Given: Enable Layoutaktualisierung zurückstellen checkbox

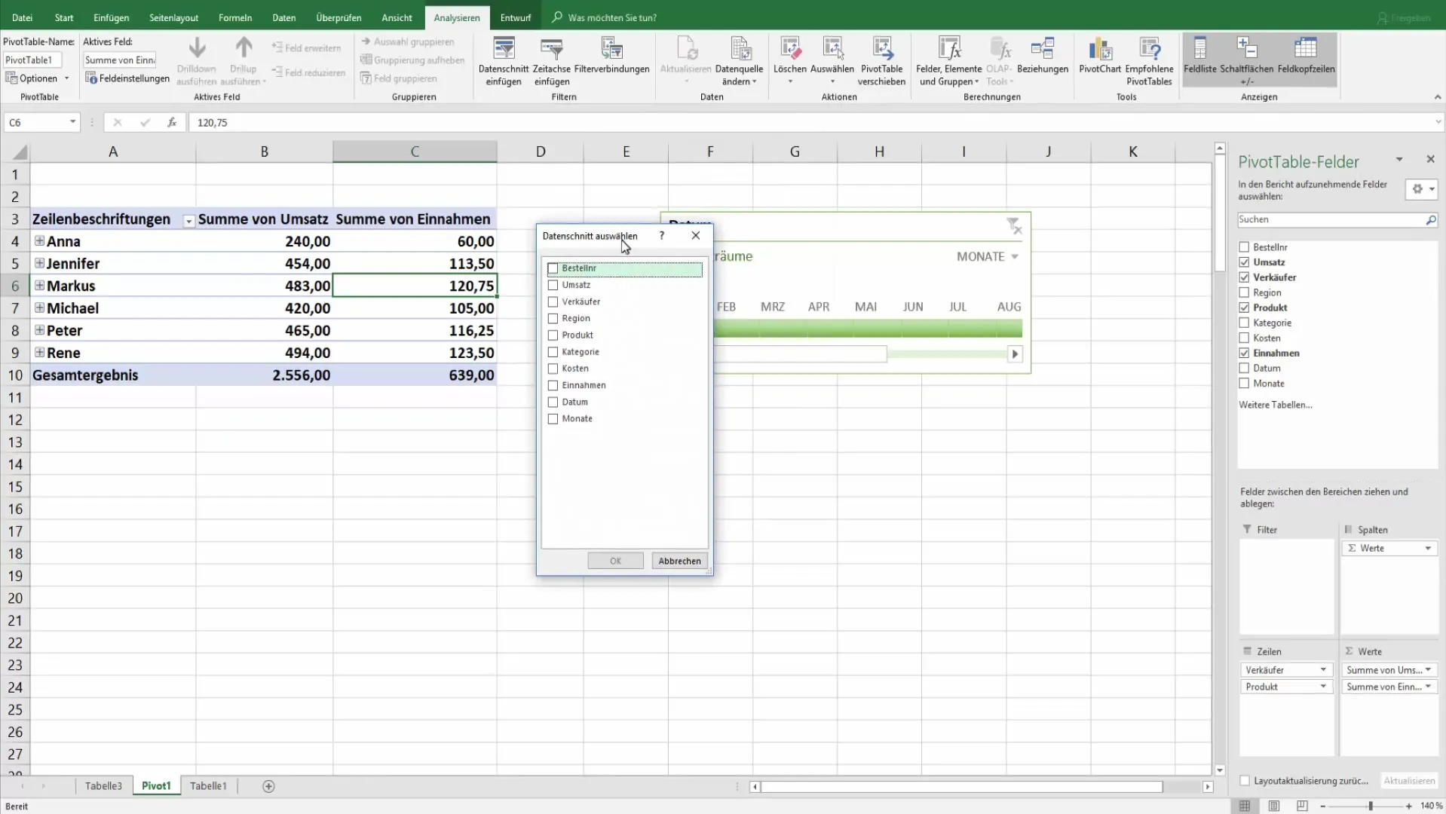Looking at the screenshot, I should point(1245,781).
